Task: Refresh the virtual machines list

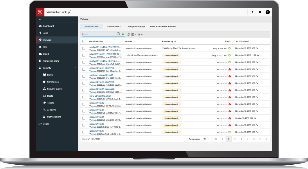Action: point(129,34)
